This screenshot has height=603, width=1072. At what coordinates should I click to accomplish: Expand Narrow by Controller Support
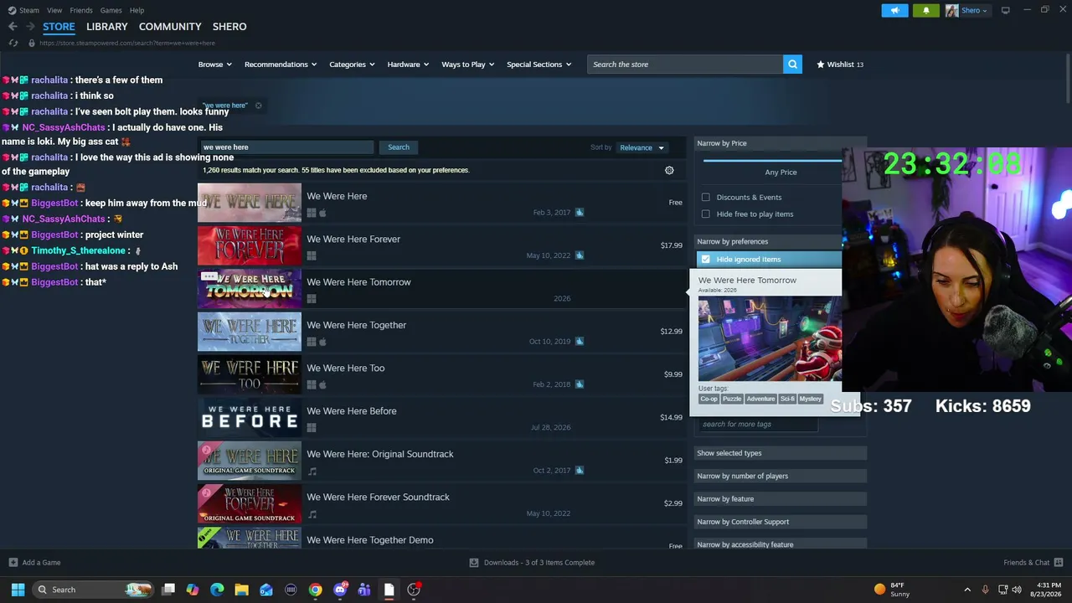click(x=781, y=522)
